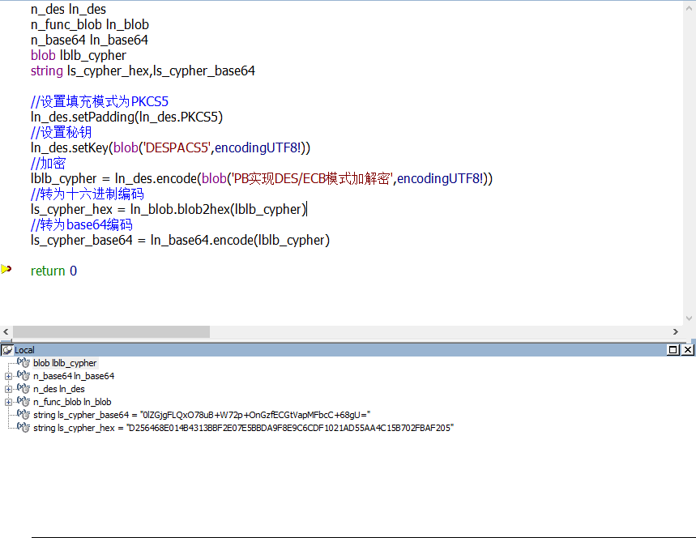Expand the n_base64 ln_base64 node
The height and width of the screenshot is (538, 696).
(x=8, y=377)
